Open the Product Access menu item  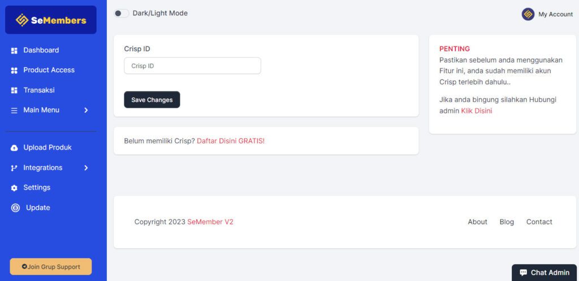point(49,70)
